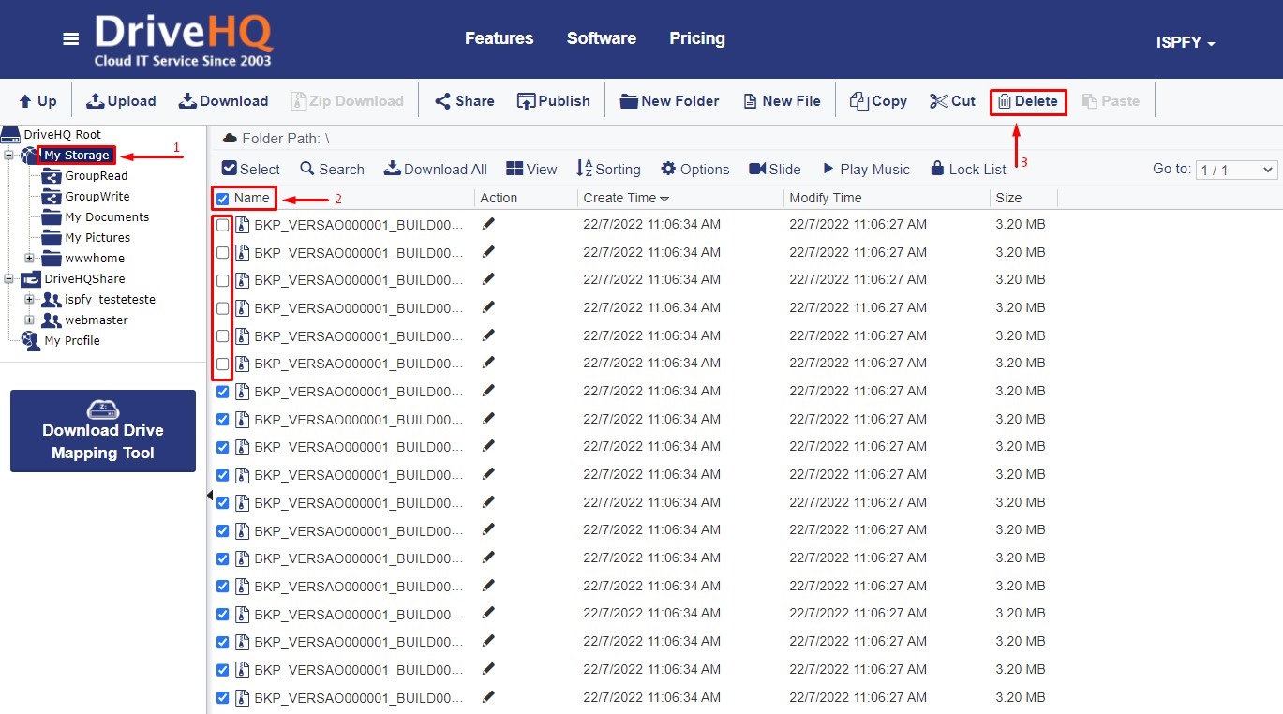The image size is (1283, 714).
Task: Open the View layout options
Action: (x=531, y=170)
